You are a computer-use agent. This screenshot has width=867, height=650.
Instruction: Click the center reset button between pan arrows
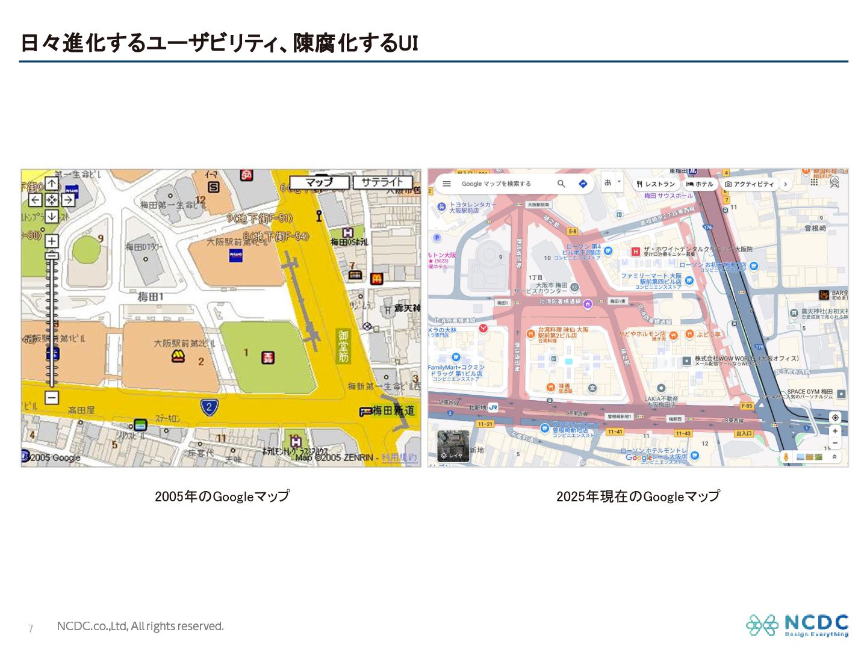pos(52,200)
